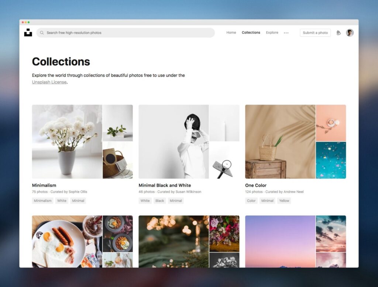The image size is (378, 287).
Task: Open the notifications bell icon
Action: 339,33
